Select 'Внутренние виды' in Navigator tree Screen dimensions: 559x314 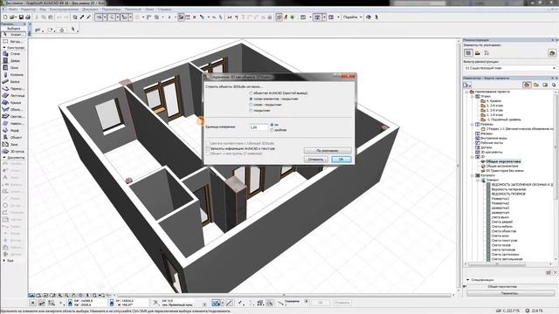[x=493, y=138]
